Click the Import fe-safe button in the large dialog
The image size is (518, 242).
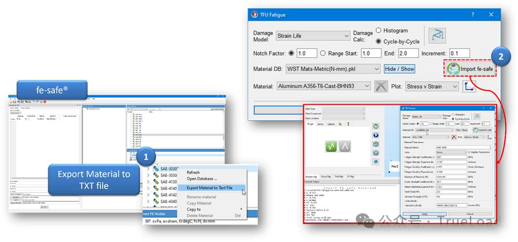pos(470,68)
